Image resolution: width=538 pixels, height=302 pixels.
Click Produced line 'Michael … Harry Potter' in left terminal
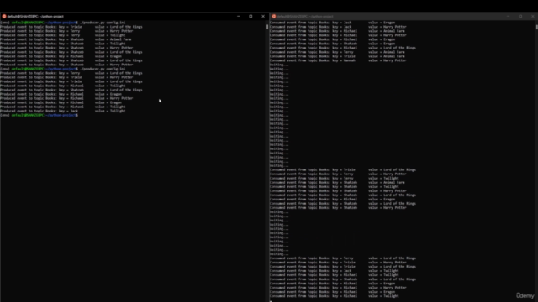(x=66, y=98)
